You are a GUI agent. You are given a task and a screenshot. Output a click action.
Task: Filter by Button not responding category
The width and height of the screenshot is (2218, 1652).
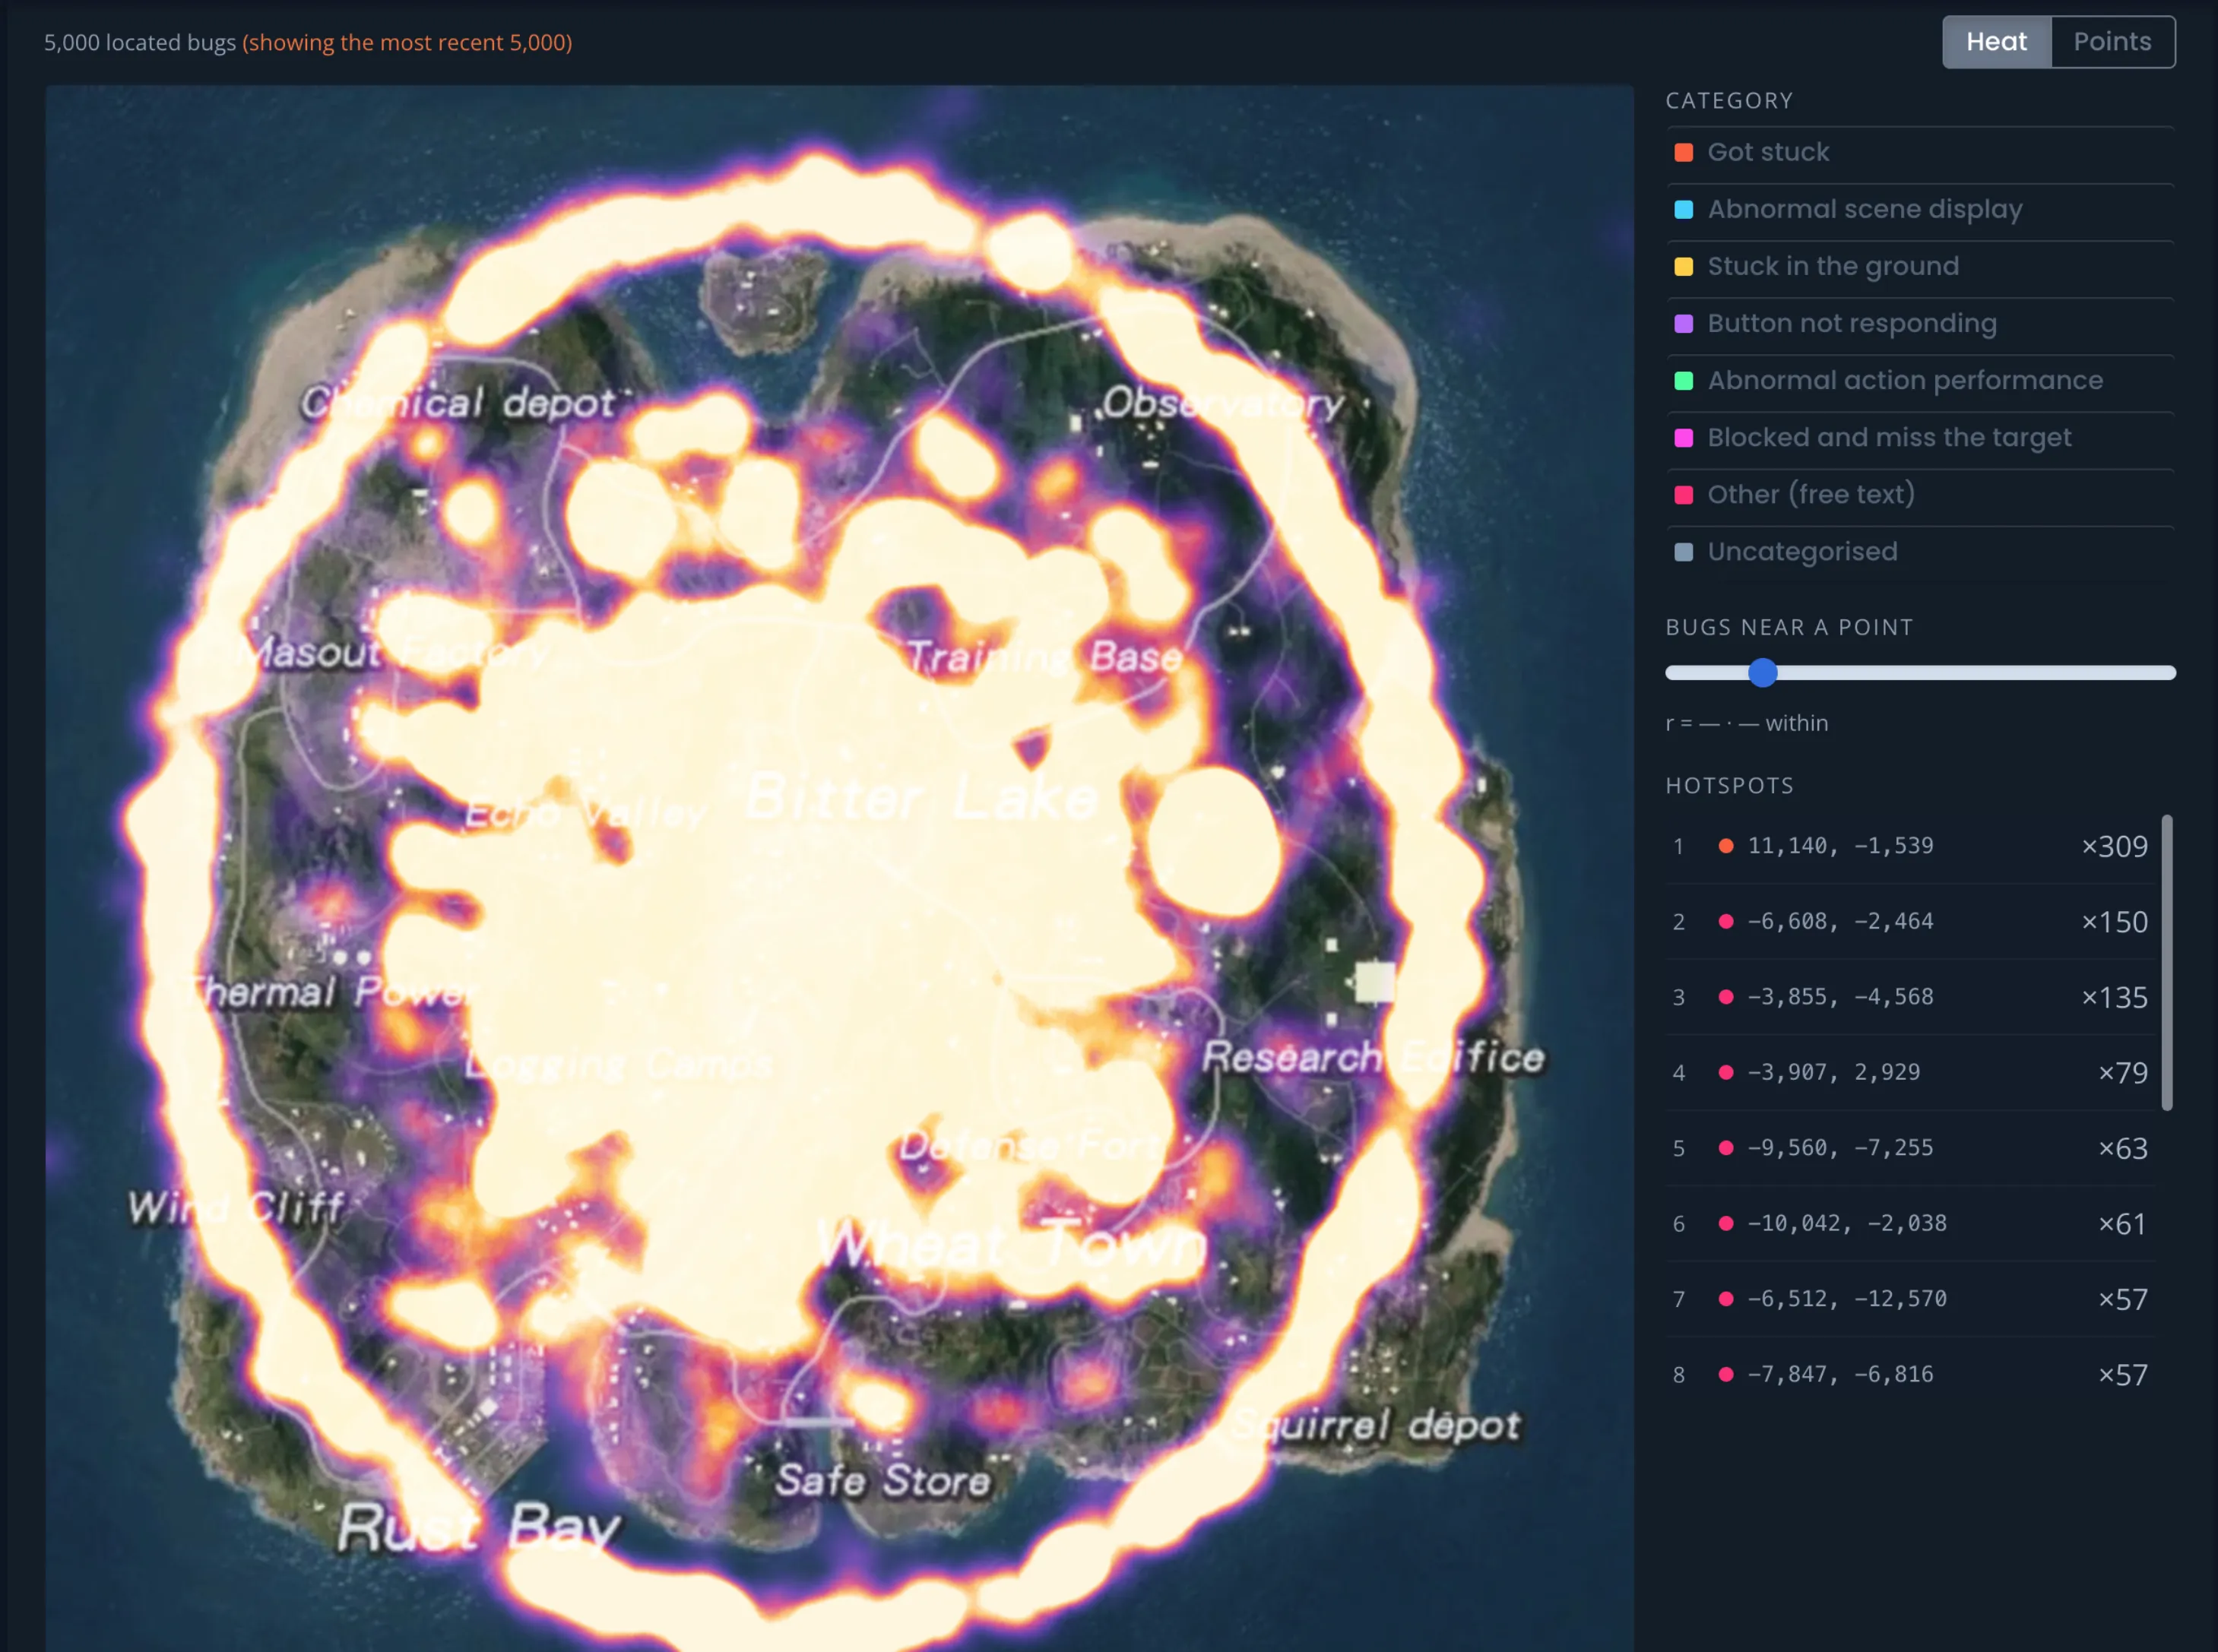tap(1919, 324)
